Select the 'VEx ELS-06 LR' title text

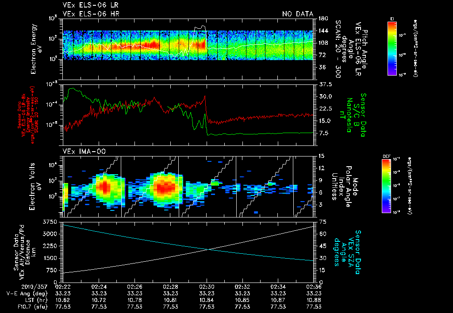[90, 5]
